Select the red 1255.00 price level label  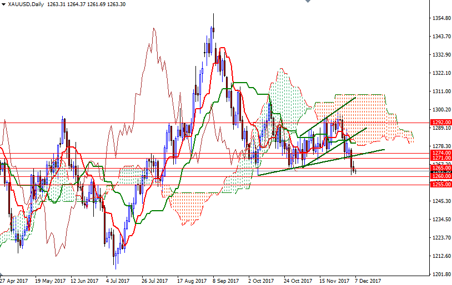[x=441, y=184]
